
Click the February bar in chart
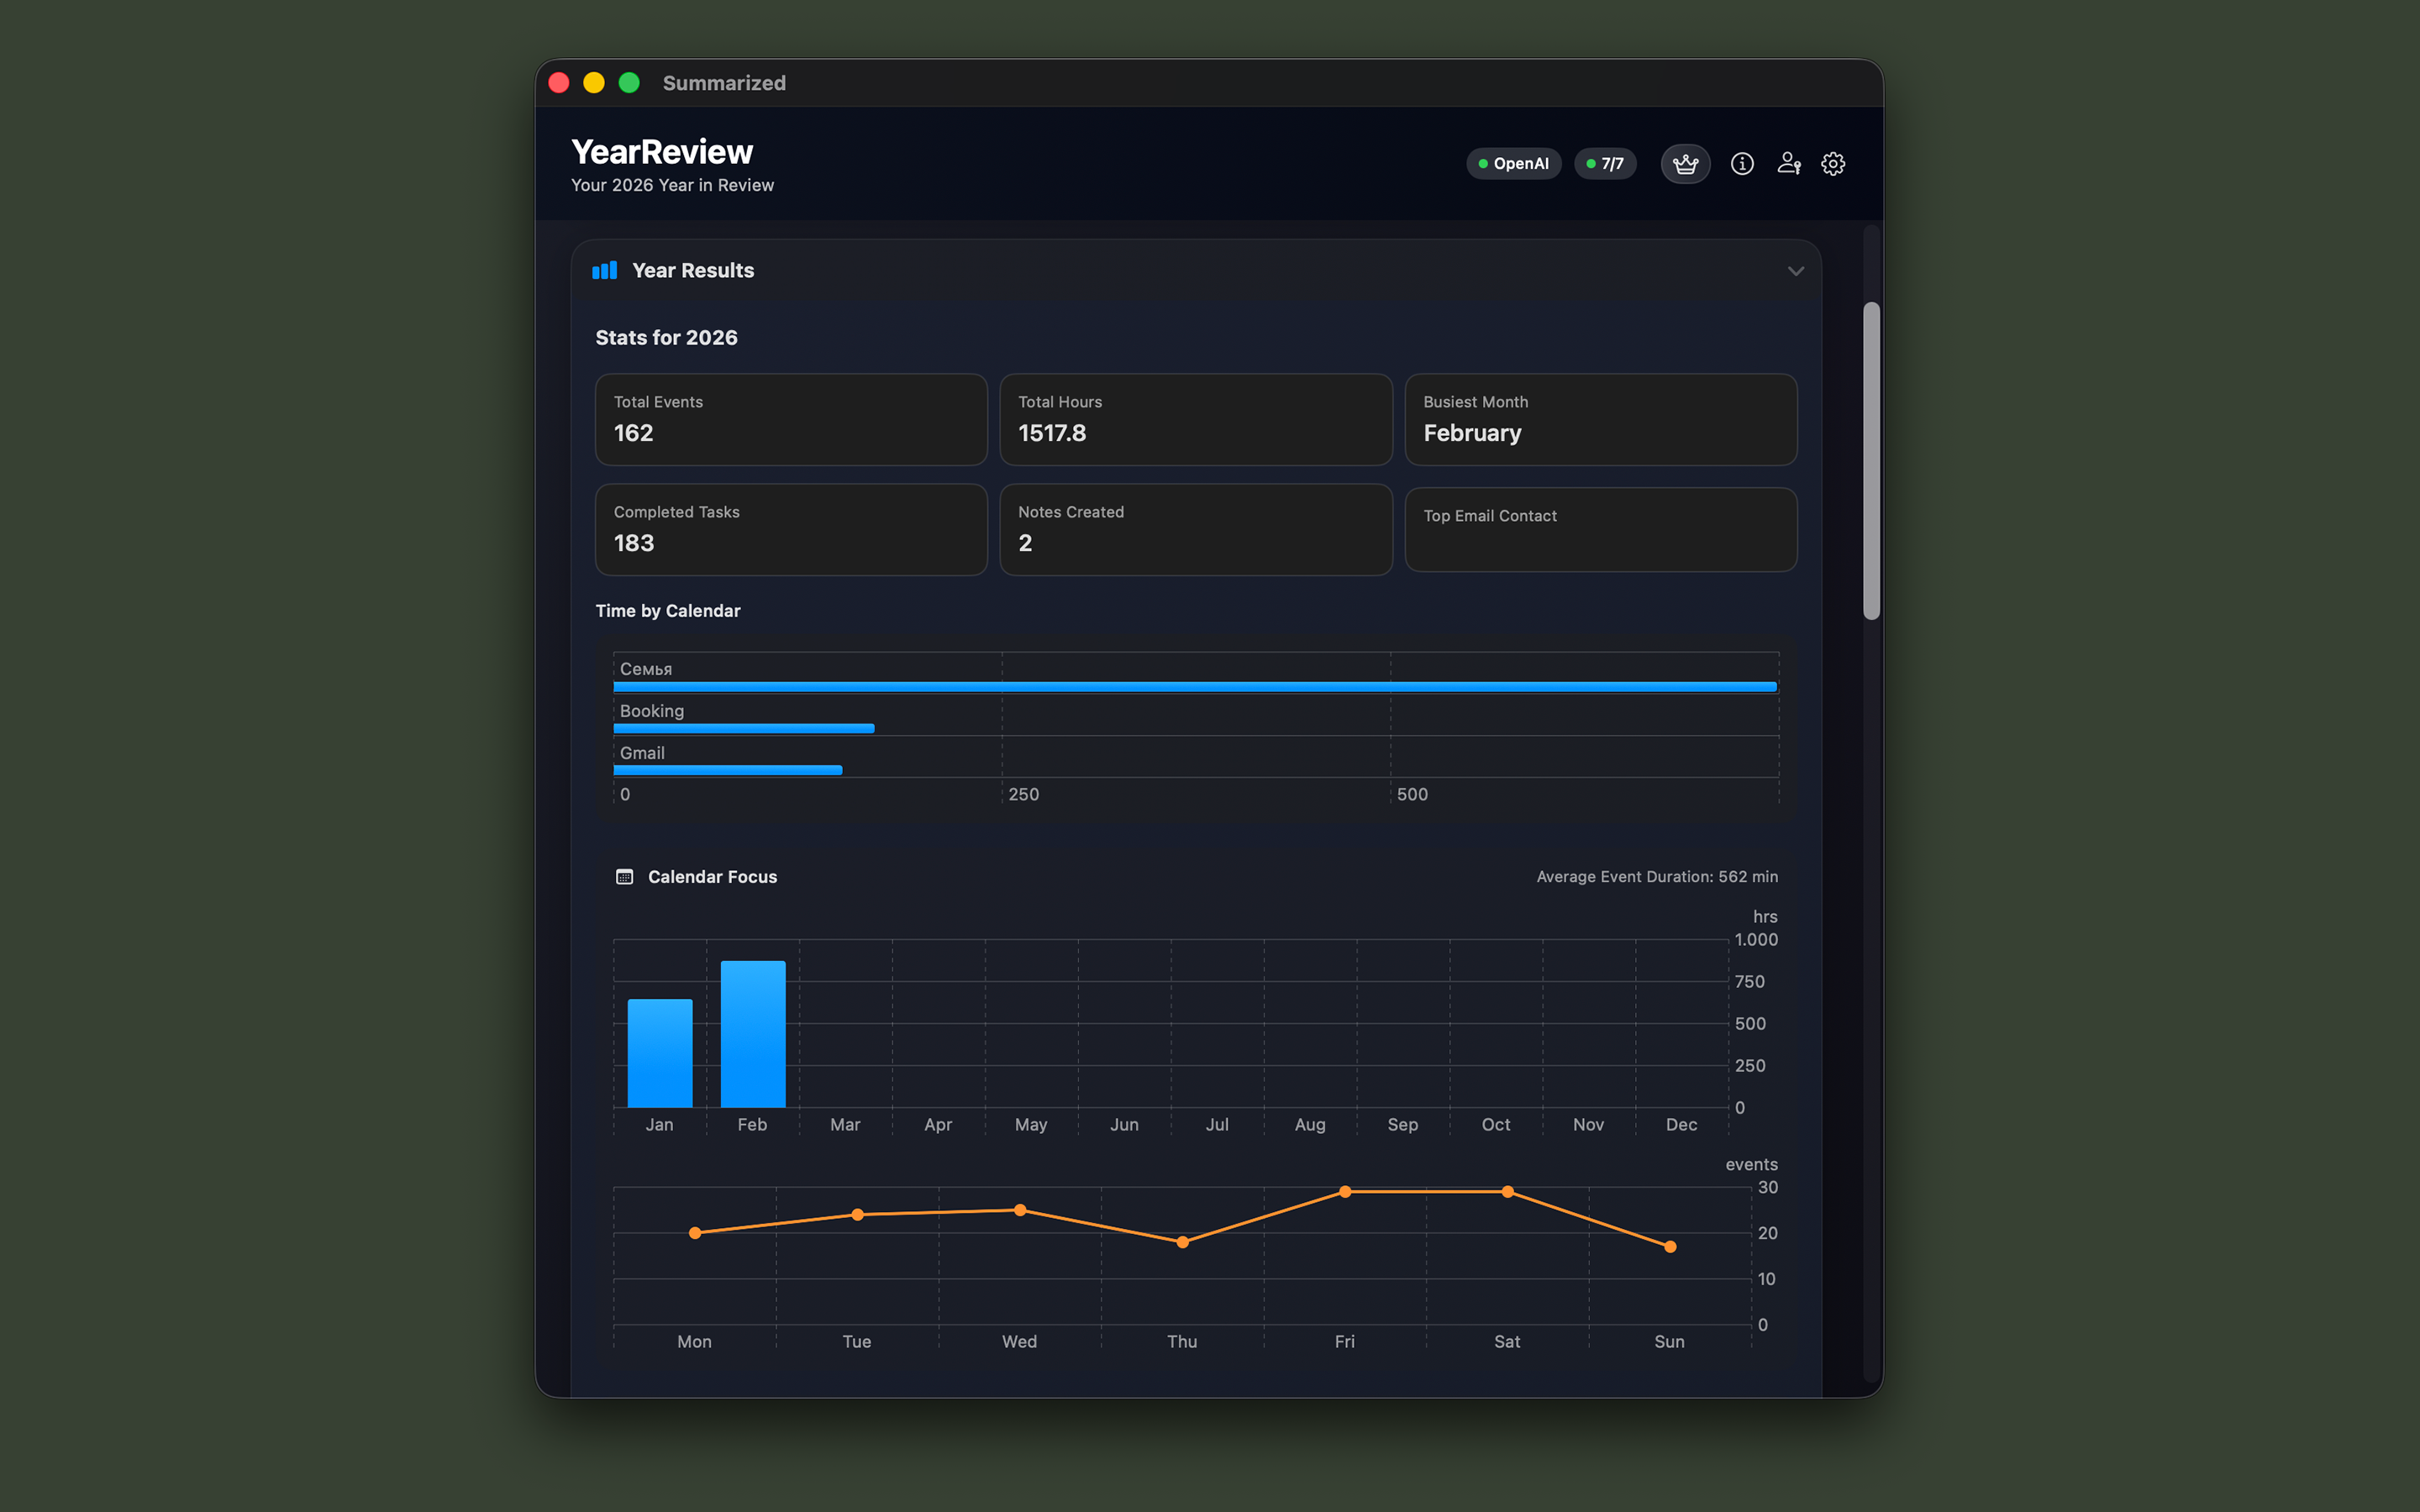click(x=753, y=1035)
